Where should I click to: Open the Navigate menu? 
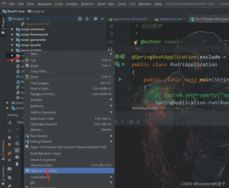tap(45, 4)
